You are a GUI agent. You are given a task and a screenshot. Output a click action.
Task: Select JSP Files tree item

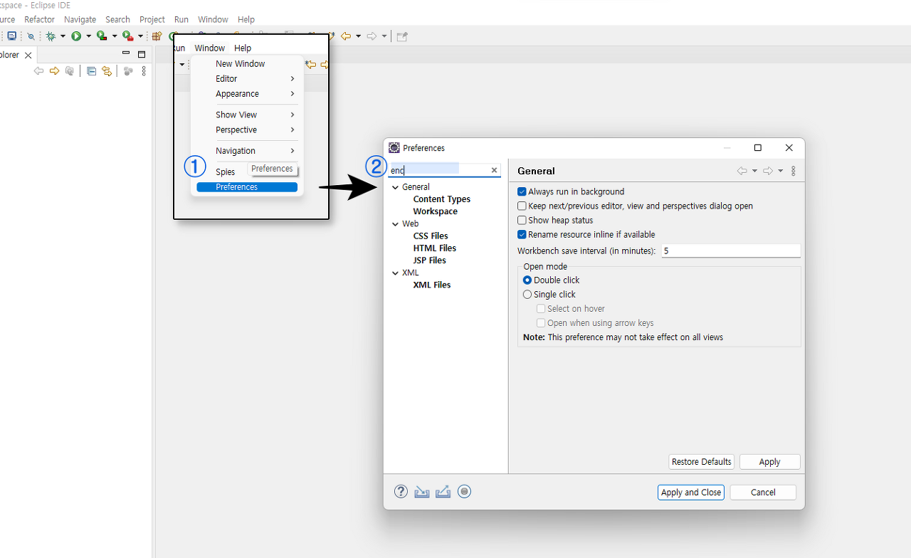[429, 260]
